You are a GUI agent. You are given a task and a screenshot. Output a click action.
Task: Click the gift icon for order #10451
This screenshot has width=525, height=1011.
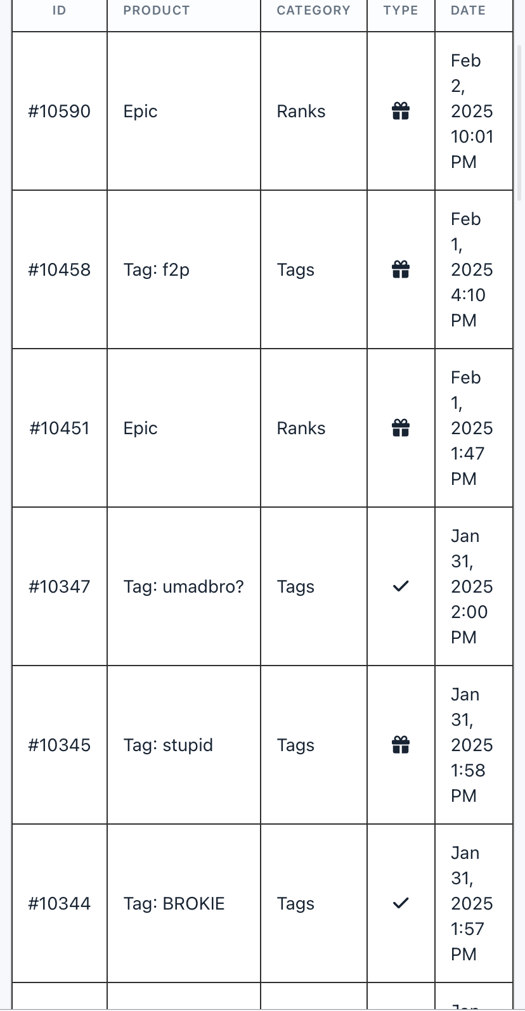tap(401, 428)
